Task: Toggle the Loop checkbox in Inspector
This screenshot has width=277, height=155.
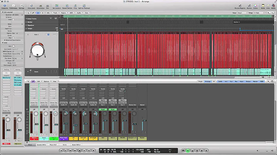Action: [x=13, y=20]
